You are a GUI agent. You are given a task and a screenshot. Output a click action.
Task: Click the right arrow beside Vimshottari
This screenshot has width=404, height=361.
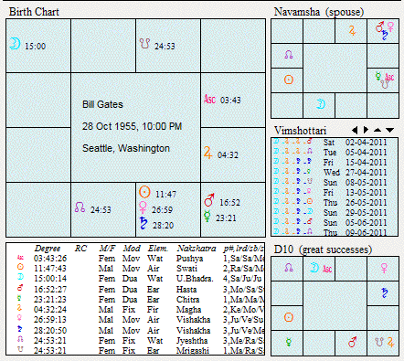[366, 130]
